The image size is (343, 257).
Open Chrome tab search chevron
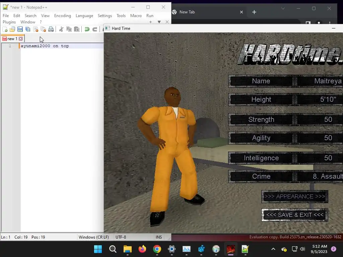pyautogui.click(x=283, y=8)
